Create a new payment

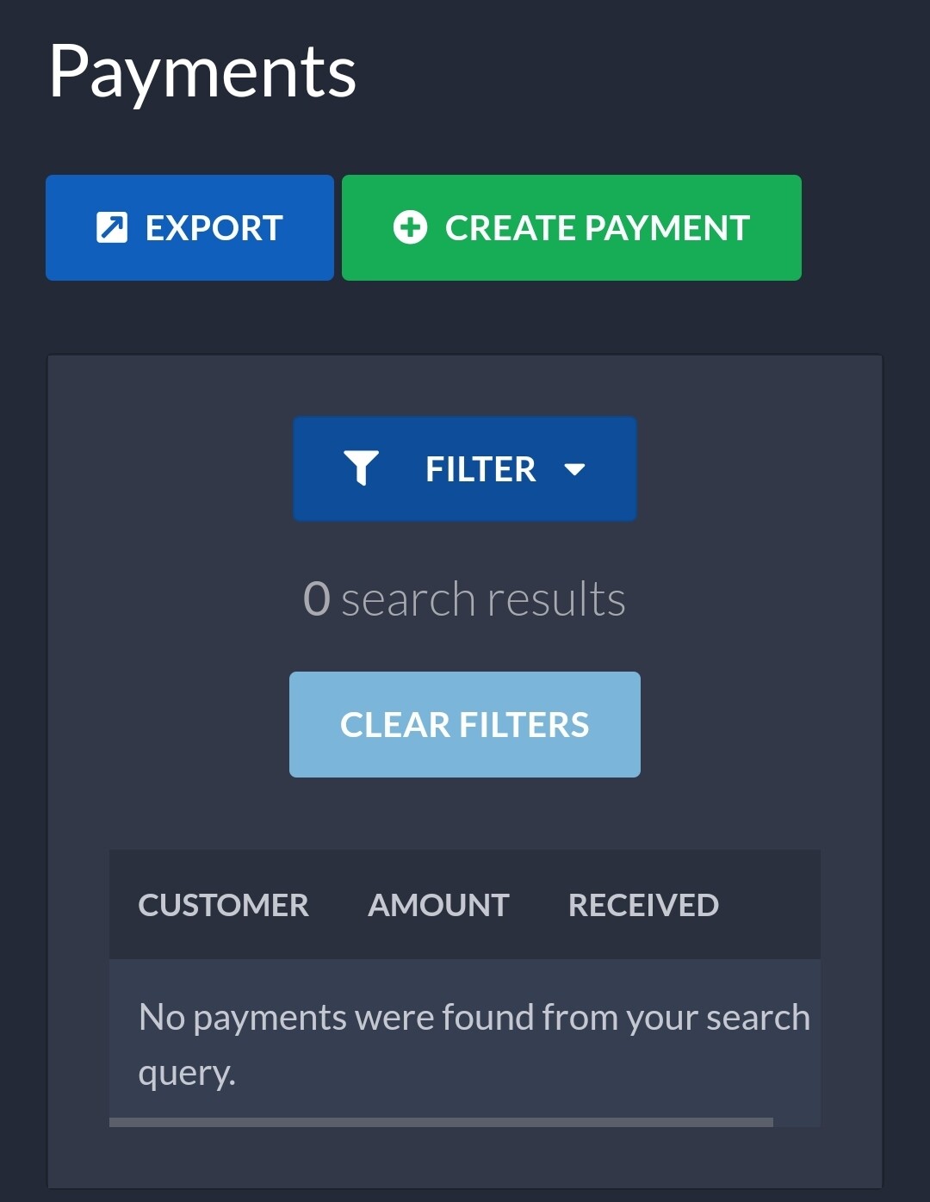point(572,228)
